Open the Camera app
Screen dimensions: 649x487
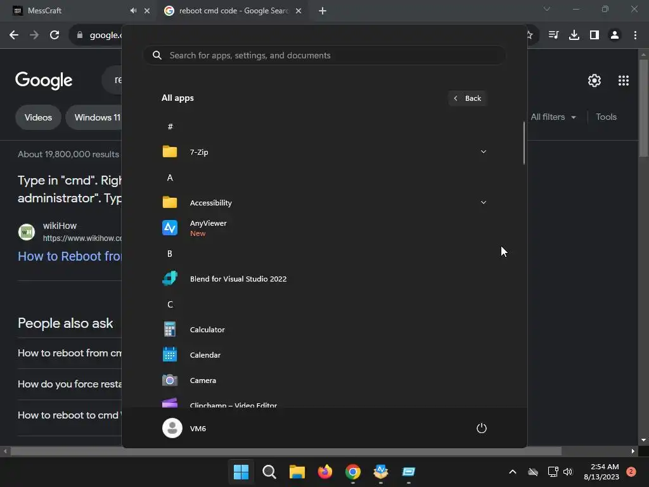click(x=324, y=380)
